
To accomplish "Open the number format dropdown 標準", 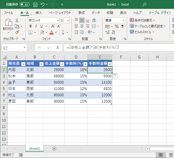I will click(123, 20).
